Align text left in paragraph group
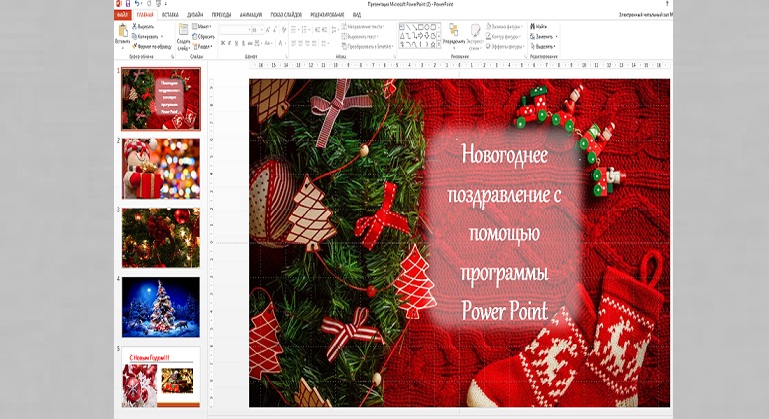Screen dimensions: 769x419 tap(293, 43)
